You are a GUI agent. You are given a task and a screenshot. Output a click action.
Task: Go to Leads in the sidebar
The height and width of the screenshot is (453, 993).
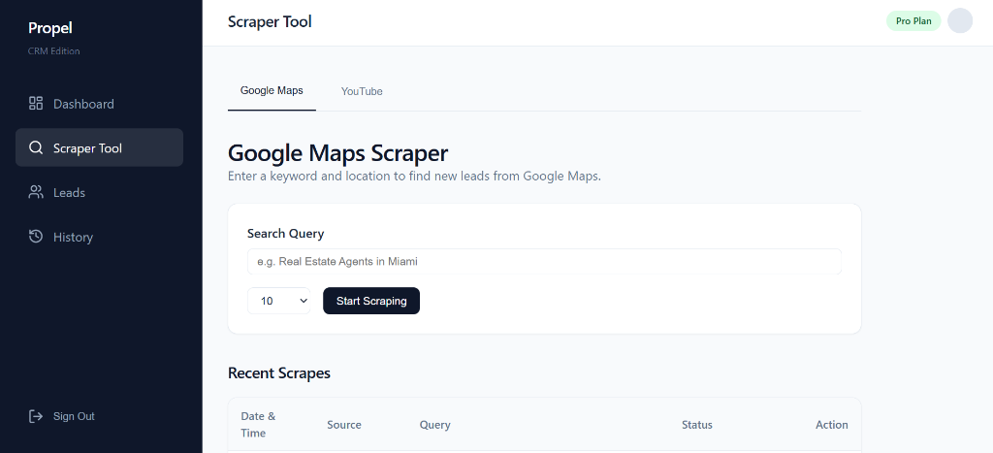coord(69,193)
